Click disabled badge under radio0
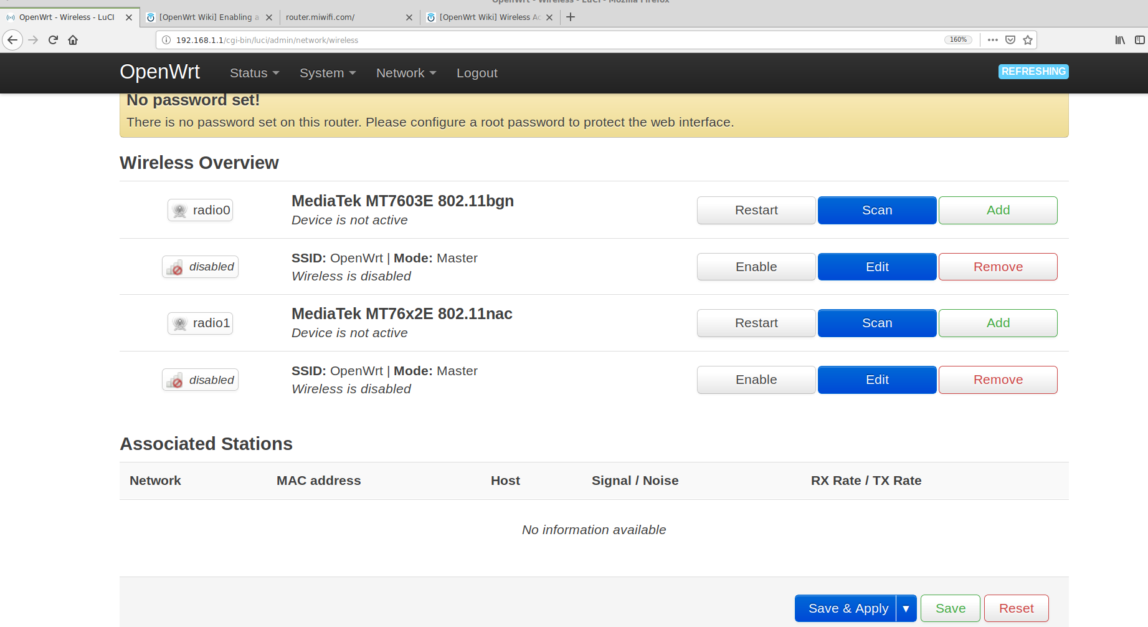 pyautogui.click(x=200, y=267)
